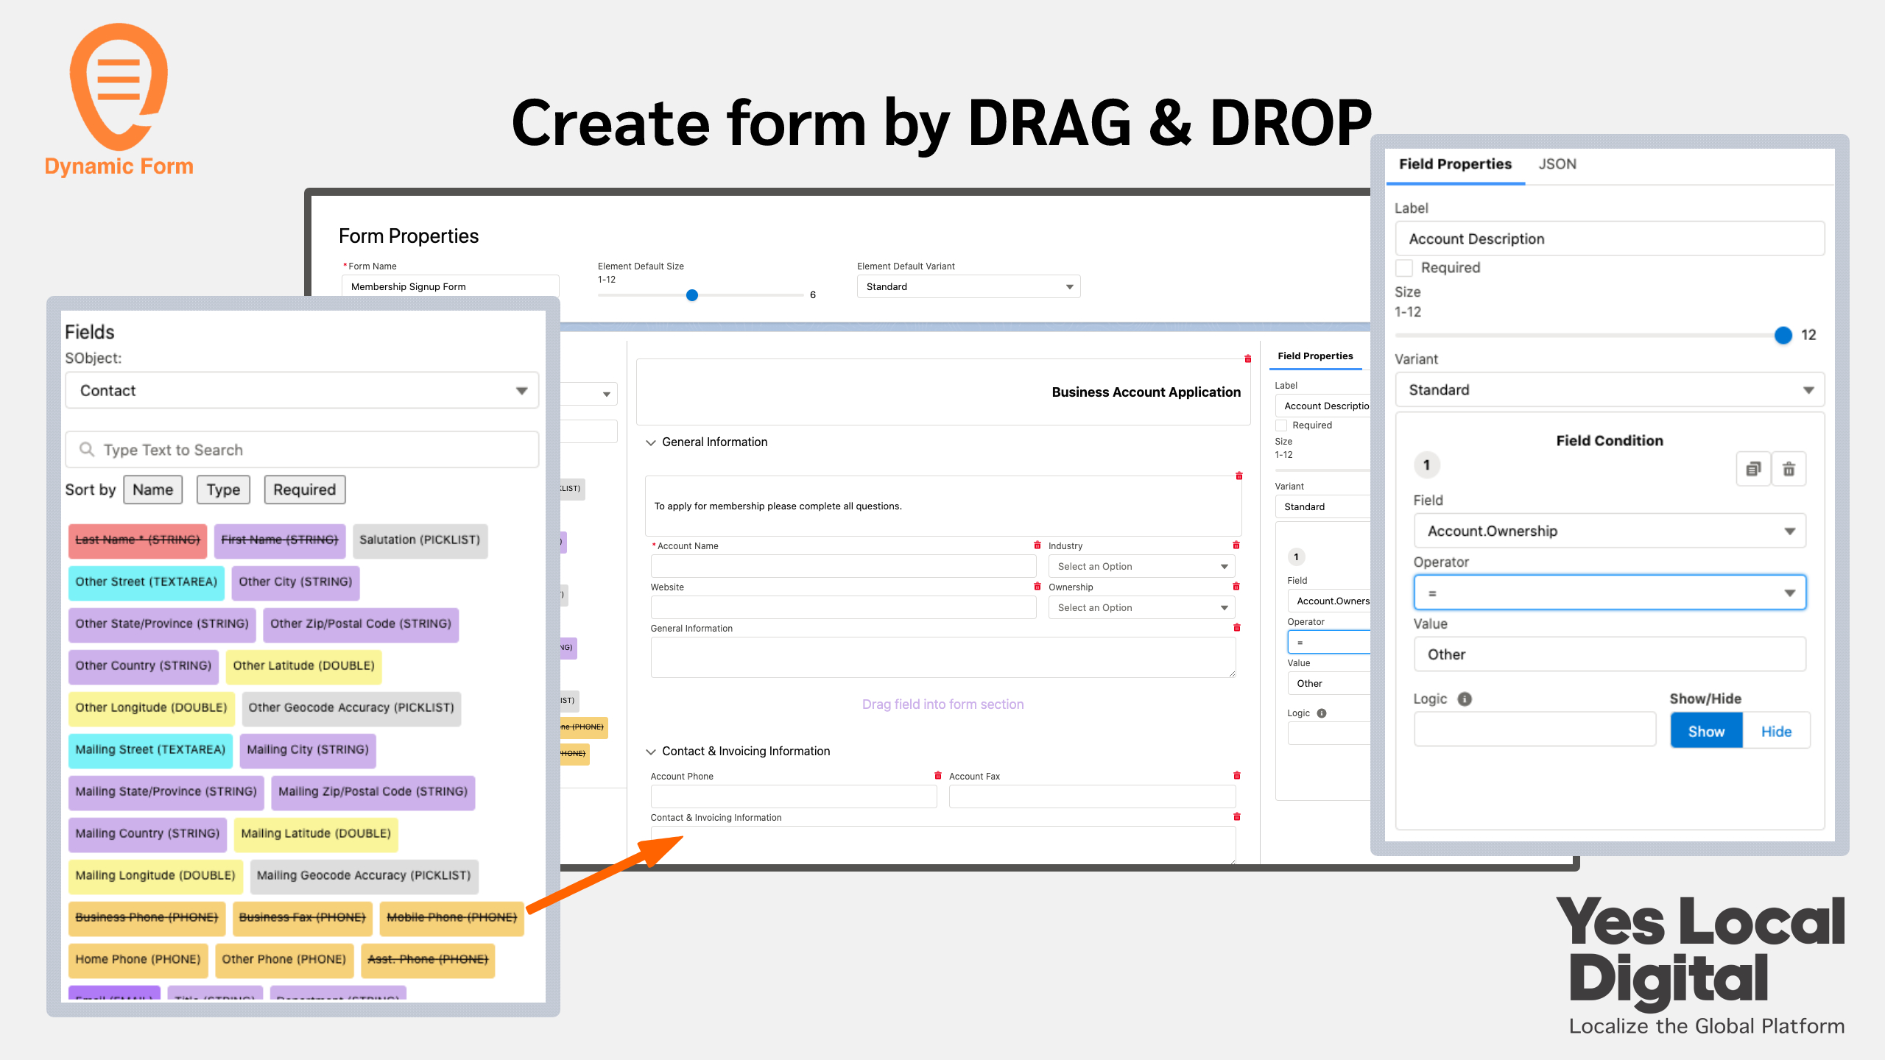Click the duplicate condition icon
The image size is (1885, 1060).
click(1753, 469)
